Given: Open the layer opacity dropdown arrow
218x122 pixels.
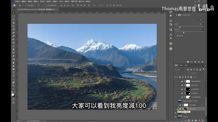Looking at the screenshot, I should tap(203, 73).
